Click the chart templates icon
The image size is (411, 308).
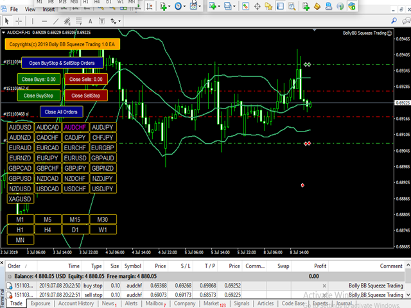[x=193, y=6]
